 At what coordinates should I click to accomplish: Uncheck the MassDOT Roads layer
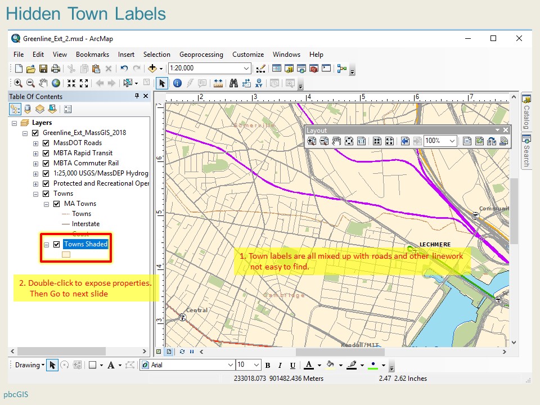pyautogui.click(x=46, y=143)
